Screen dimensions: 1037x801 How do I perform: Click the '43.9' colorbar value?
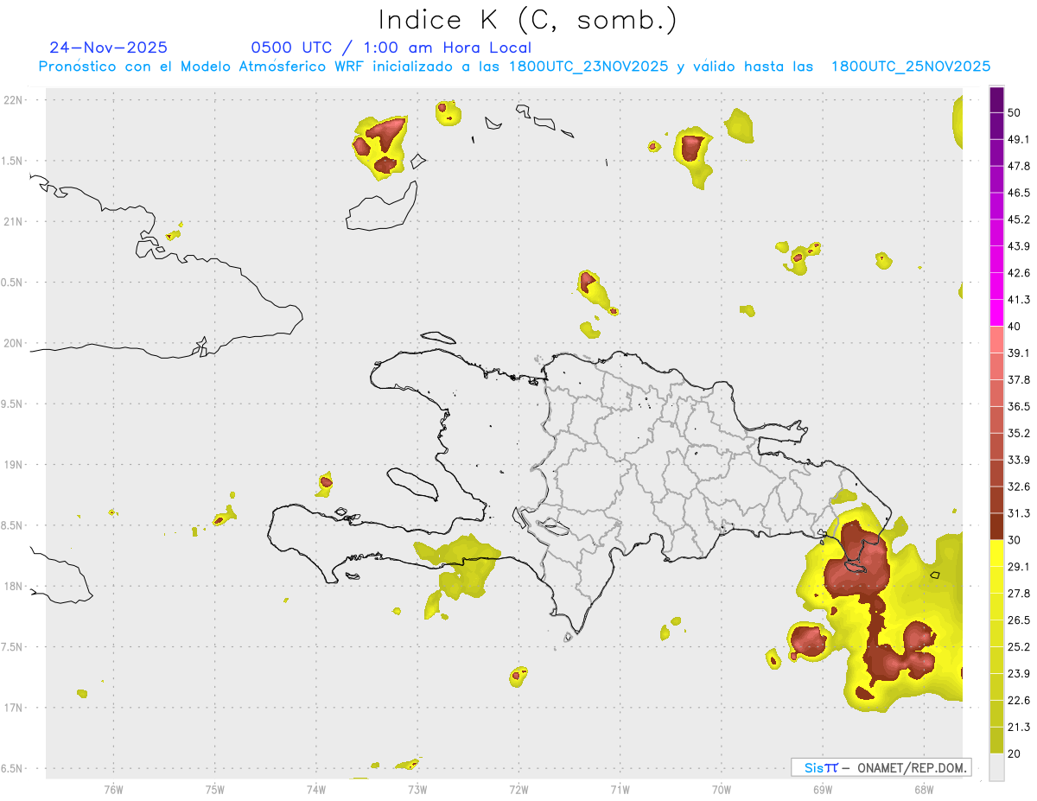[1019, 246]
